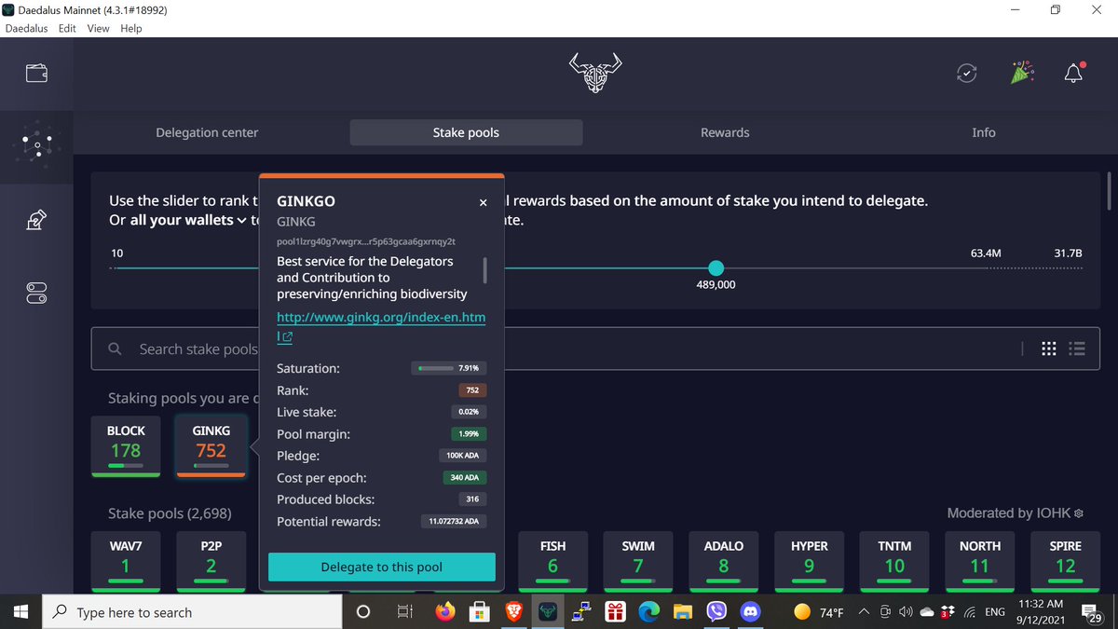
Task: Click the search magnifier icon
Action: coord(115,349)
